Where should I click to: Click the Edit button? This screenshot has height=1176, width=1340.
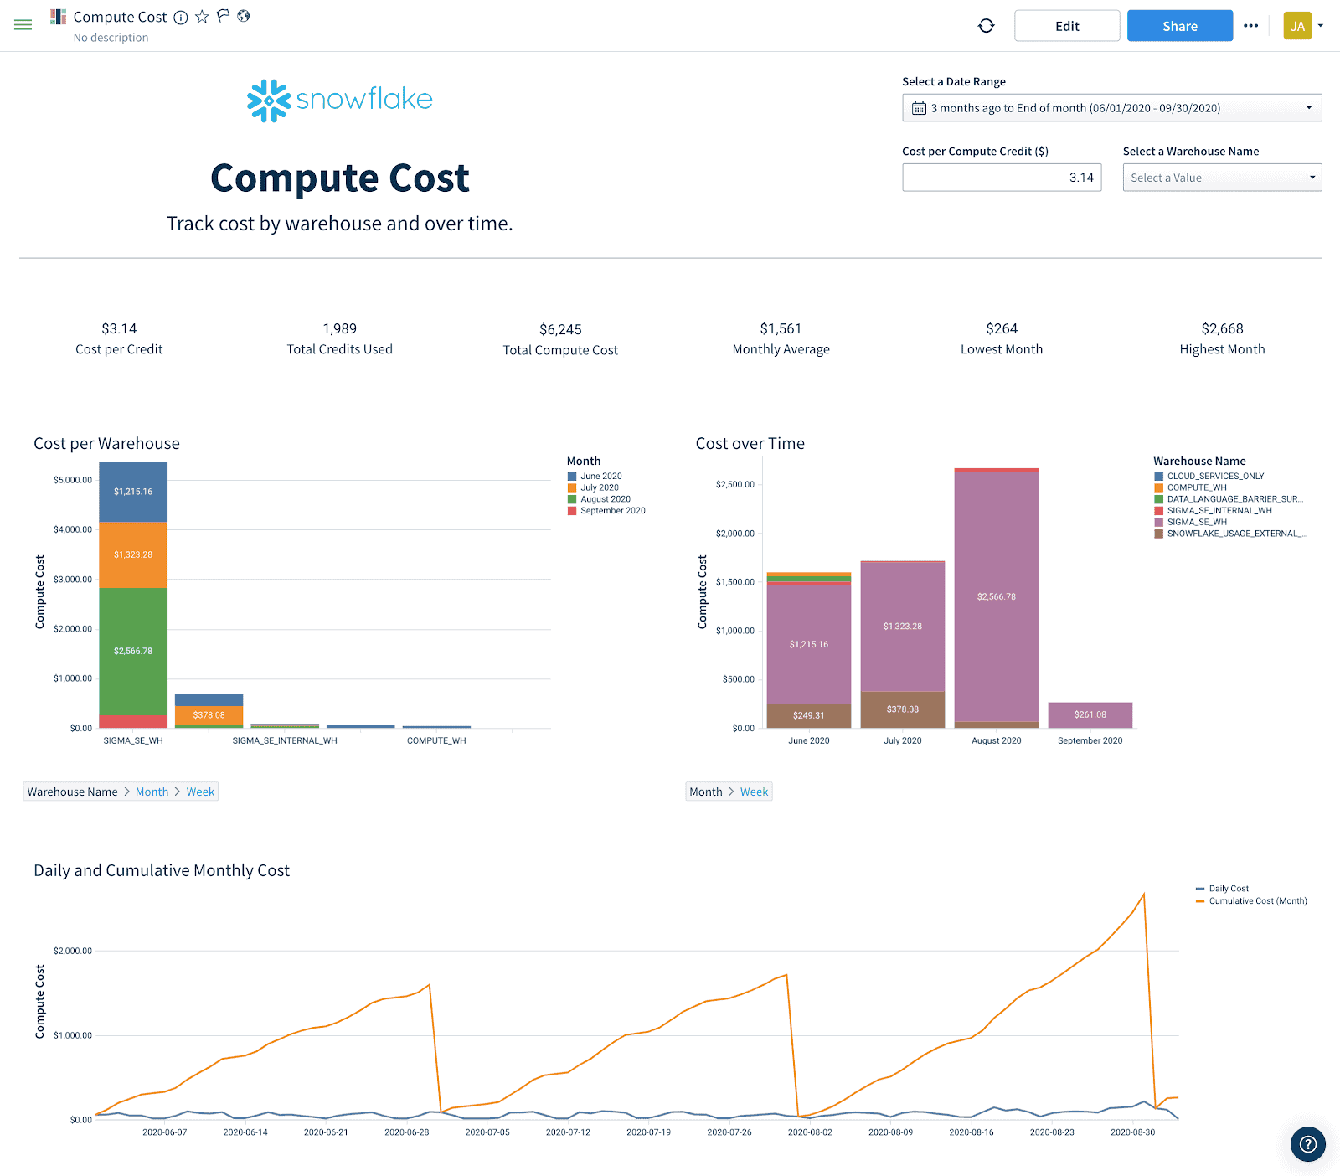pos(1066,25)
